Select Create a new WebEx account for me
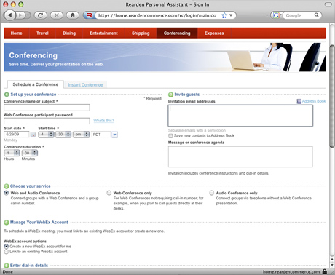Viewport: 335px width, 275px height. pyautogui.click(x=7, y=246)
